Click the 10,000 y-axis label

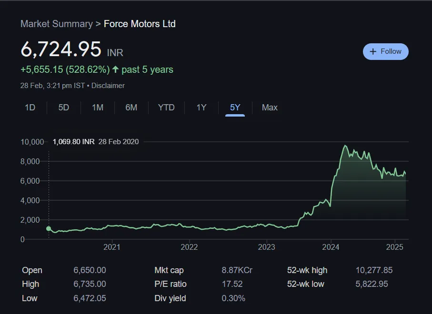click(32, 142)
